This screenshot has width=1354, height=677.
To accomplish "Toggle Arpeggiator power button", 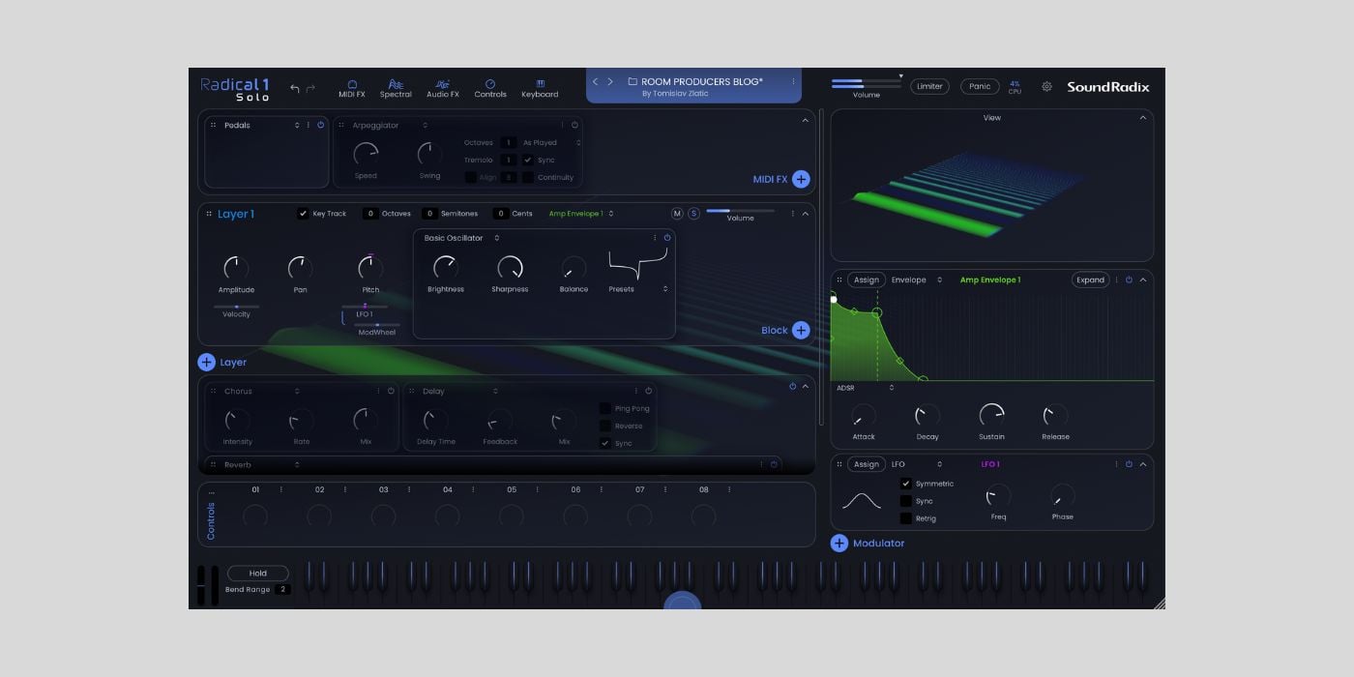I will tap(574, 125).
